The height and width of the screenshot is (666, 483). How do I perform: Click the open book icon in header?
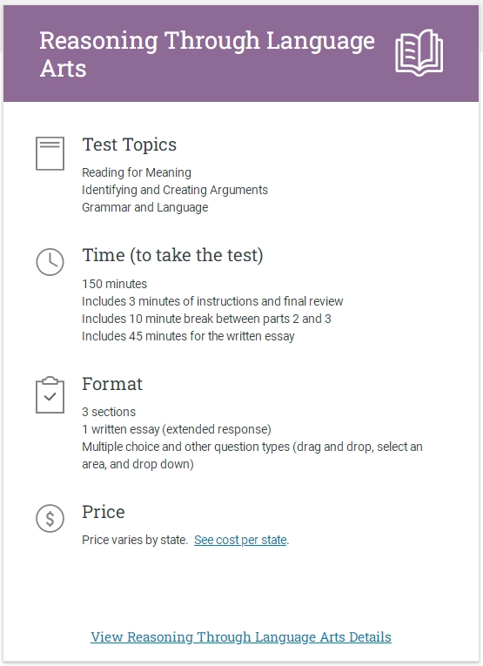coord(419,53)
